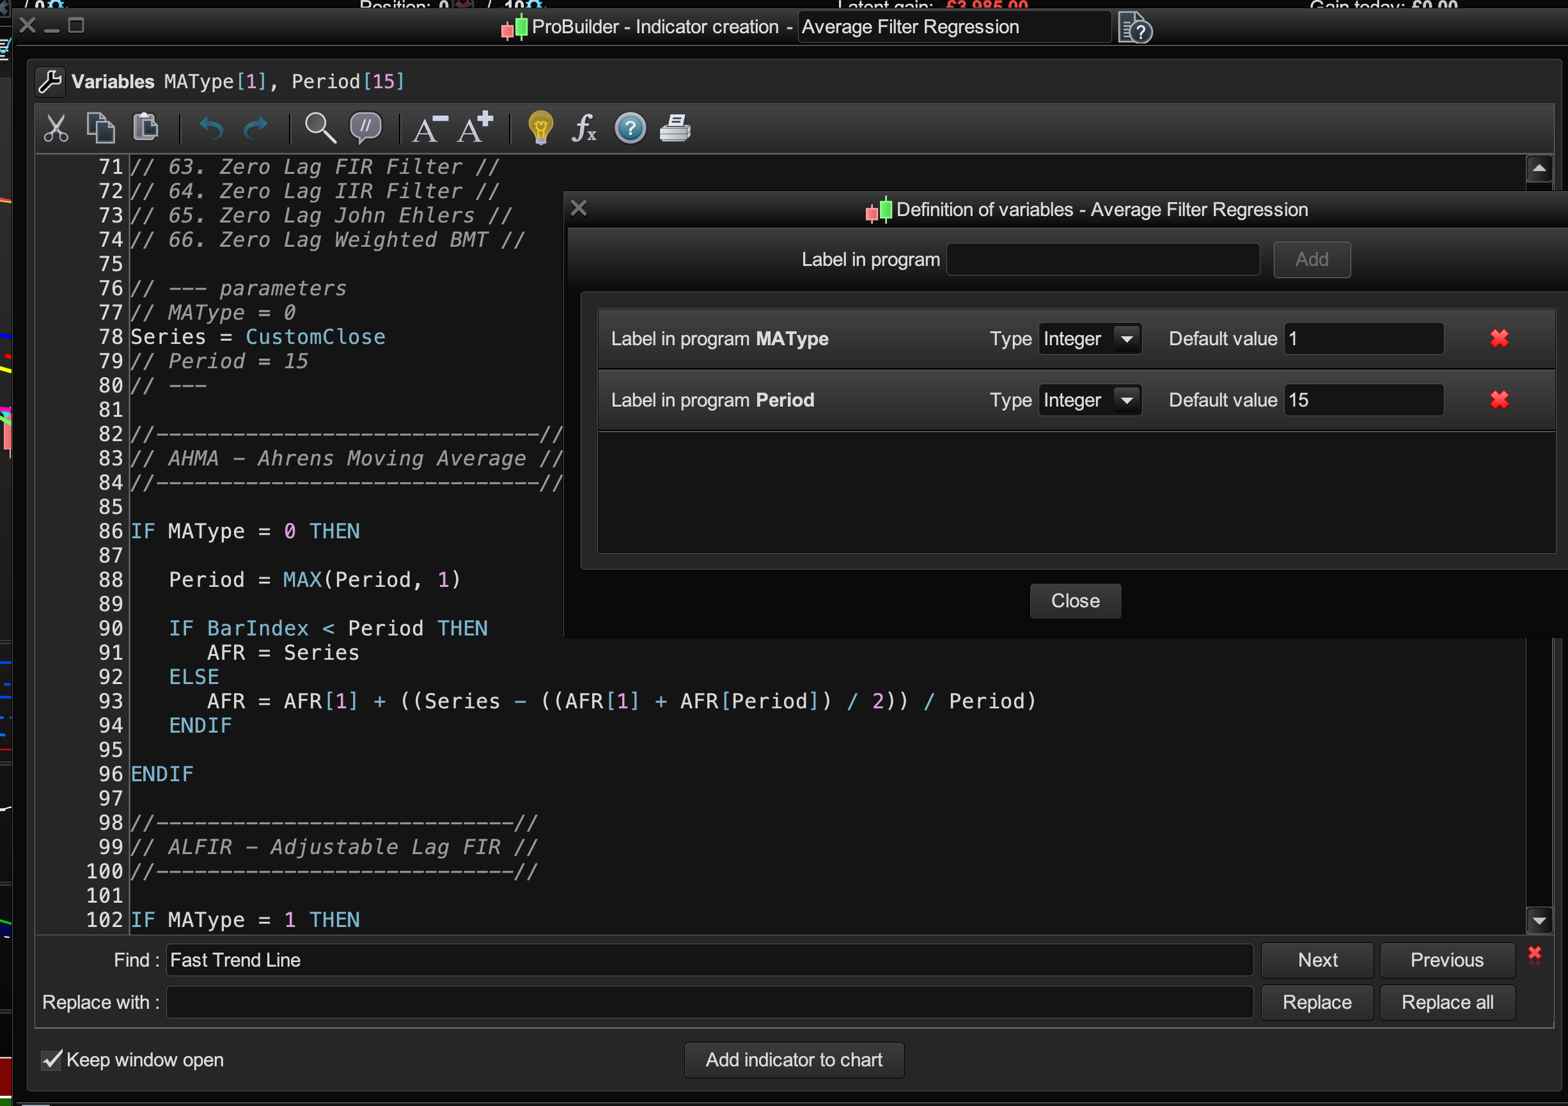Open the magnifier search tool

(x=320, y=128)
